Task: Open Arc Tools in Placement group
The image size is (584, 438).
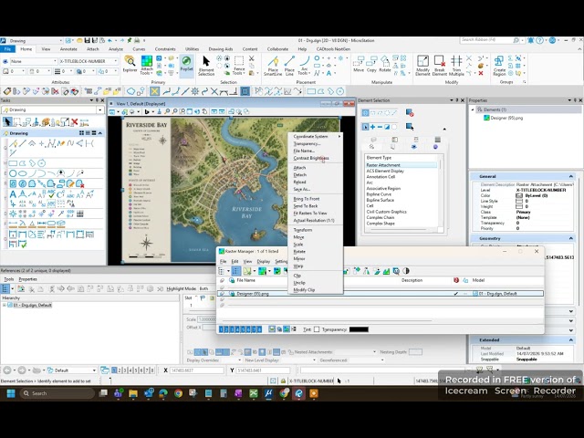Action: pyautogui.click(x=304, y=66)
